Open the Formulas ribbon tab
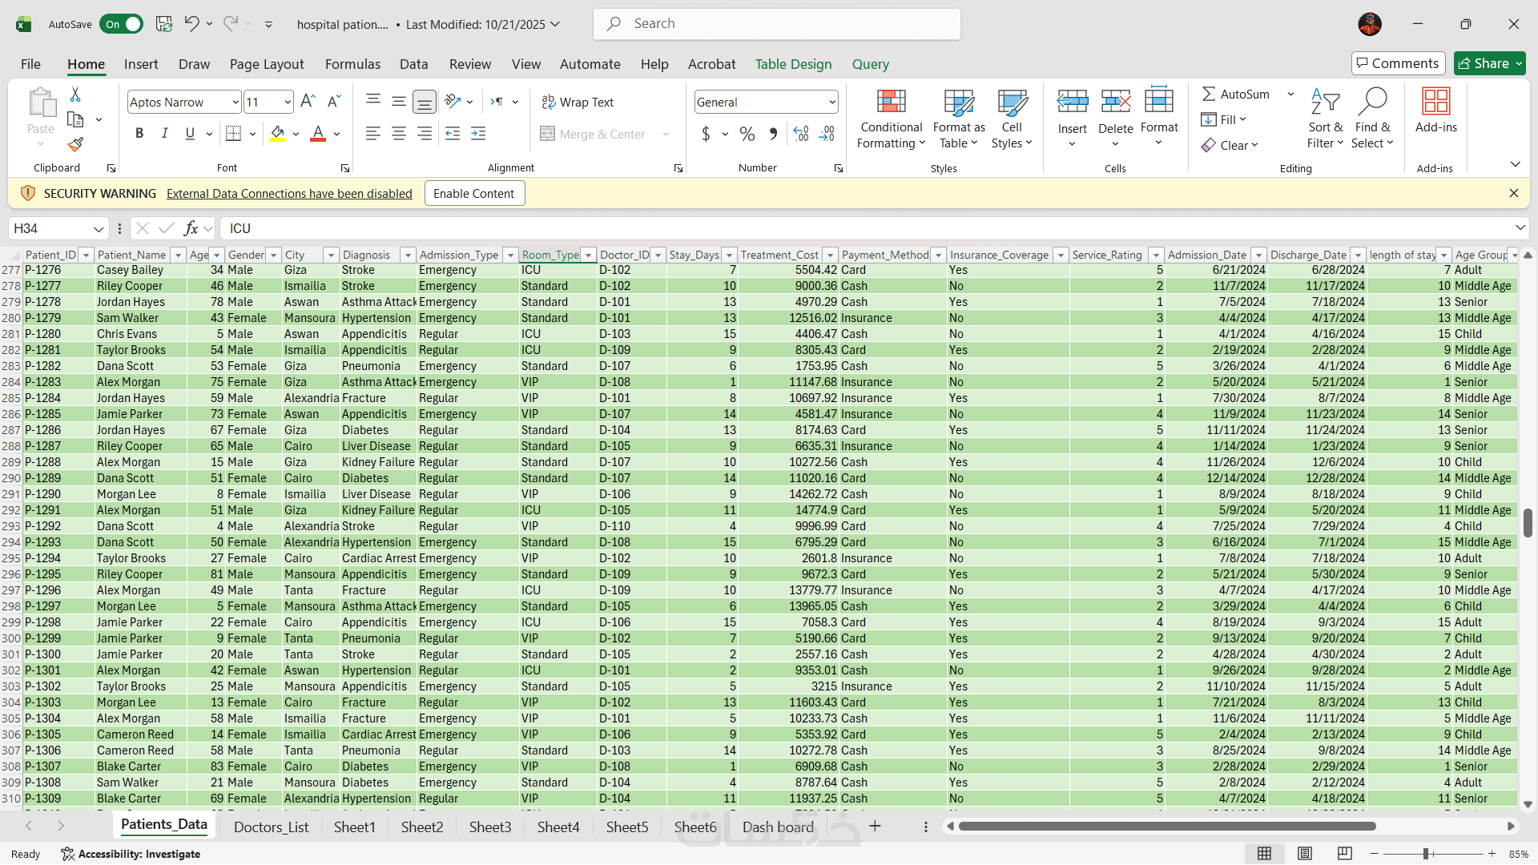1538x865 pixels. tap(352, 64)
